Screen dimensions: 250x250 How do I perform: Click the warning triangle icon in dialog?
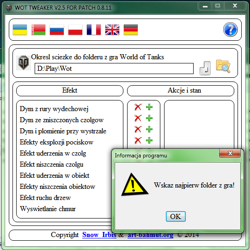[134, 185]
